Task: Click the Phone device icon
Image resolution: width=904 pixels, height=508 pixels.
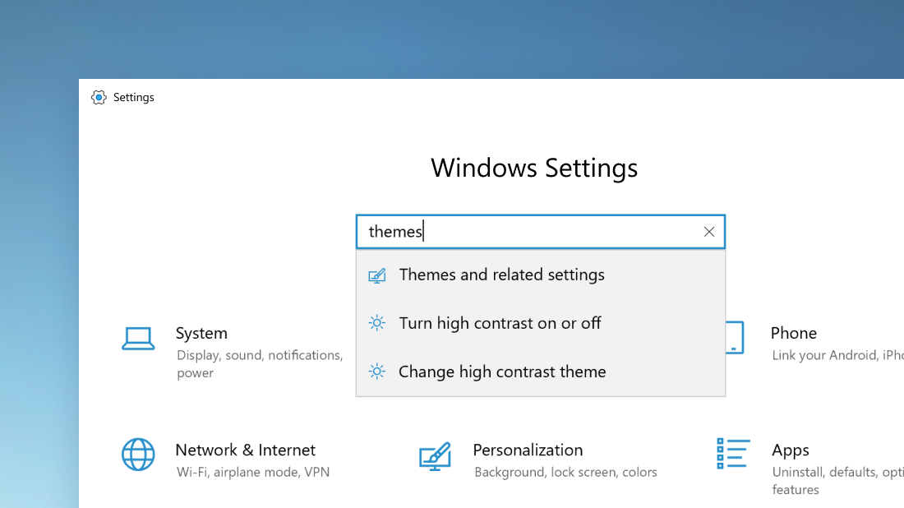Action: 735,337
